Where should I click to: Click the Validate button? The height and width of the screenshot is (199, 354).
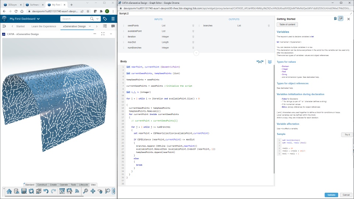pos(331,195)
